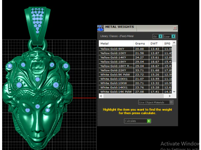Click the 20.71 grams cell

pos(141,83)
